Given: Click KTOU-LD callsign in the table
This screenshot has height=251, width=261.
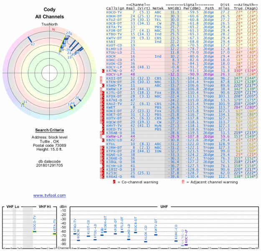Looking at the screenshot, I should [114, 53].
